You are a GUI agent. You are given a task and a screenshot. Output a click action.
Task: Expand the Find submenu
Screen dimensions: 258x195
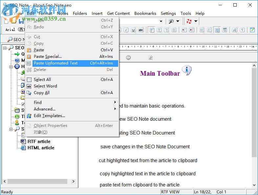(x=72, y=102)
